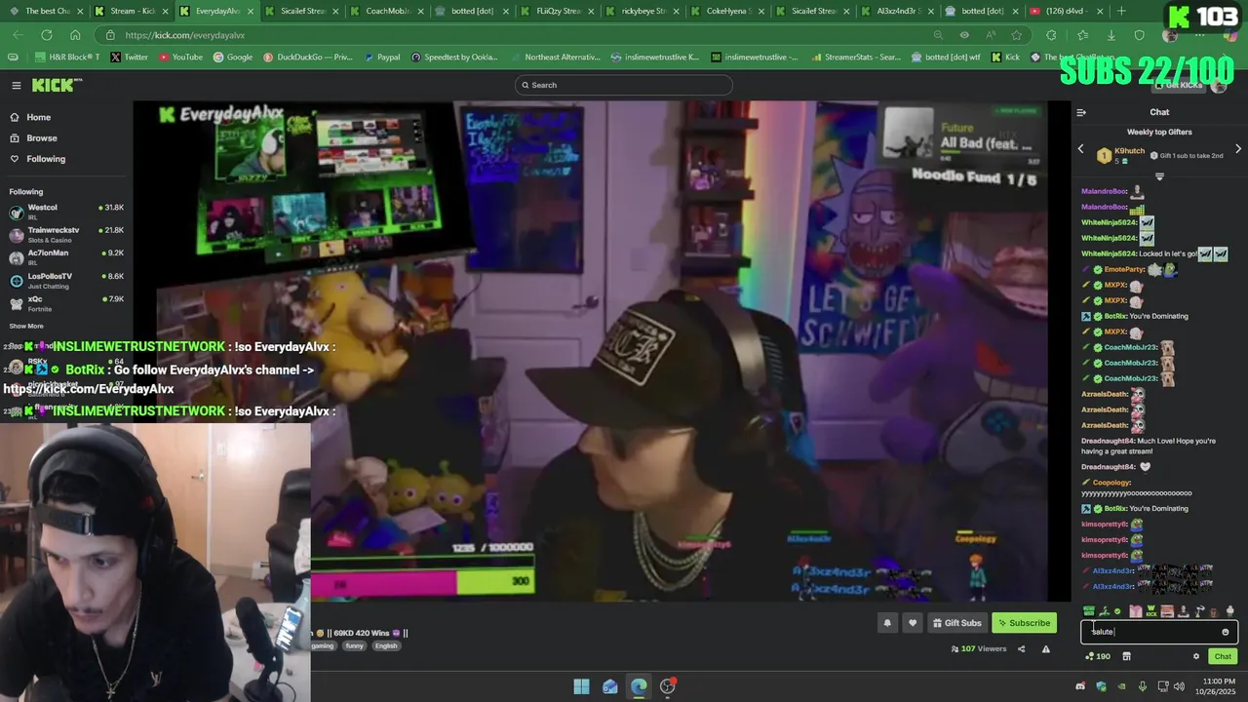Open browser downloads
1248x702 pixels.
point(1111,35)
